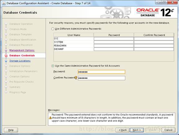The height and width of the screenshot is (135, 179).
Task: Click the SYS confirm password cell
Action: coord(154,39)
